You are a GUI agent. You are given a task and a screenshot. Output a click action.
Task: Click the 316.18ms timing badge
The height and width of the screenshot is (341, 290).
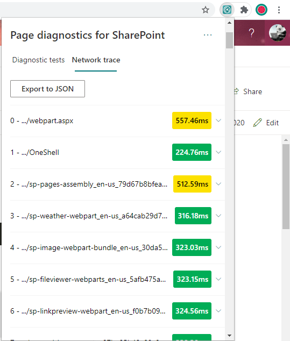pos(193,216)
